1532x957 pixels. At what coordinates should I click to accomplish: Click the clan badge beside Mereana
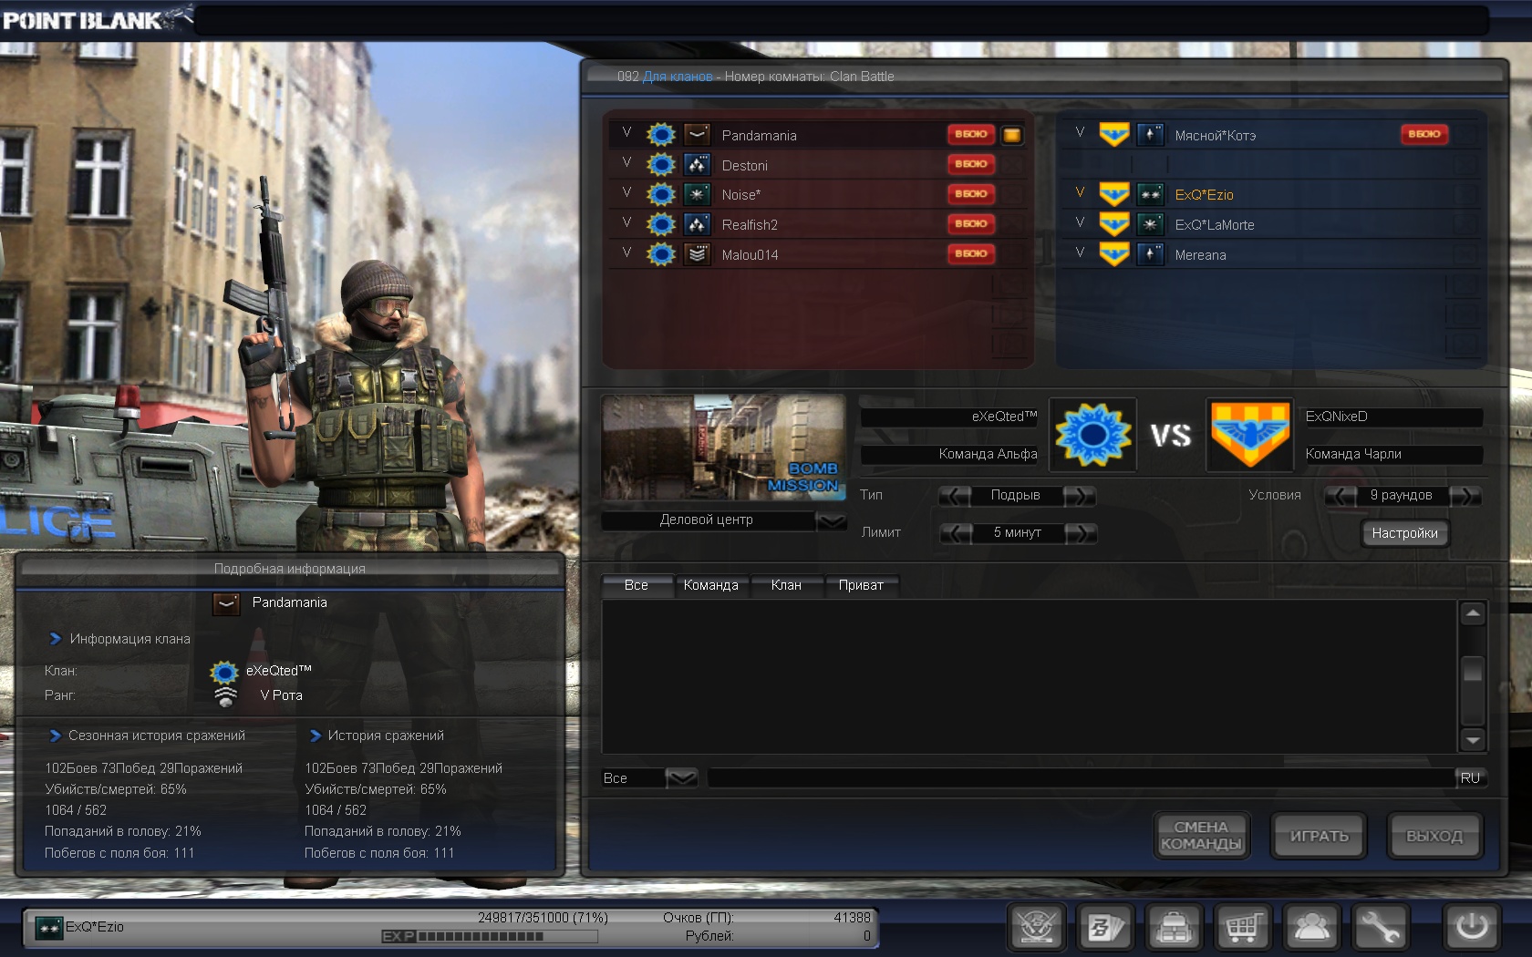click(1114, 254)
